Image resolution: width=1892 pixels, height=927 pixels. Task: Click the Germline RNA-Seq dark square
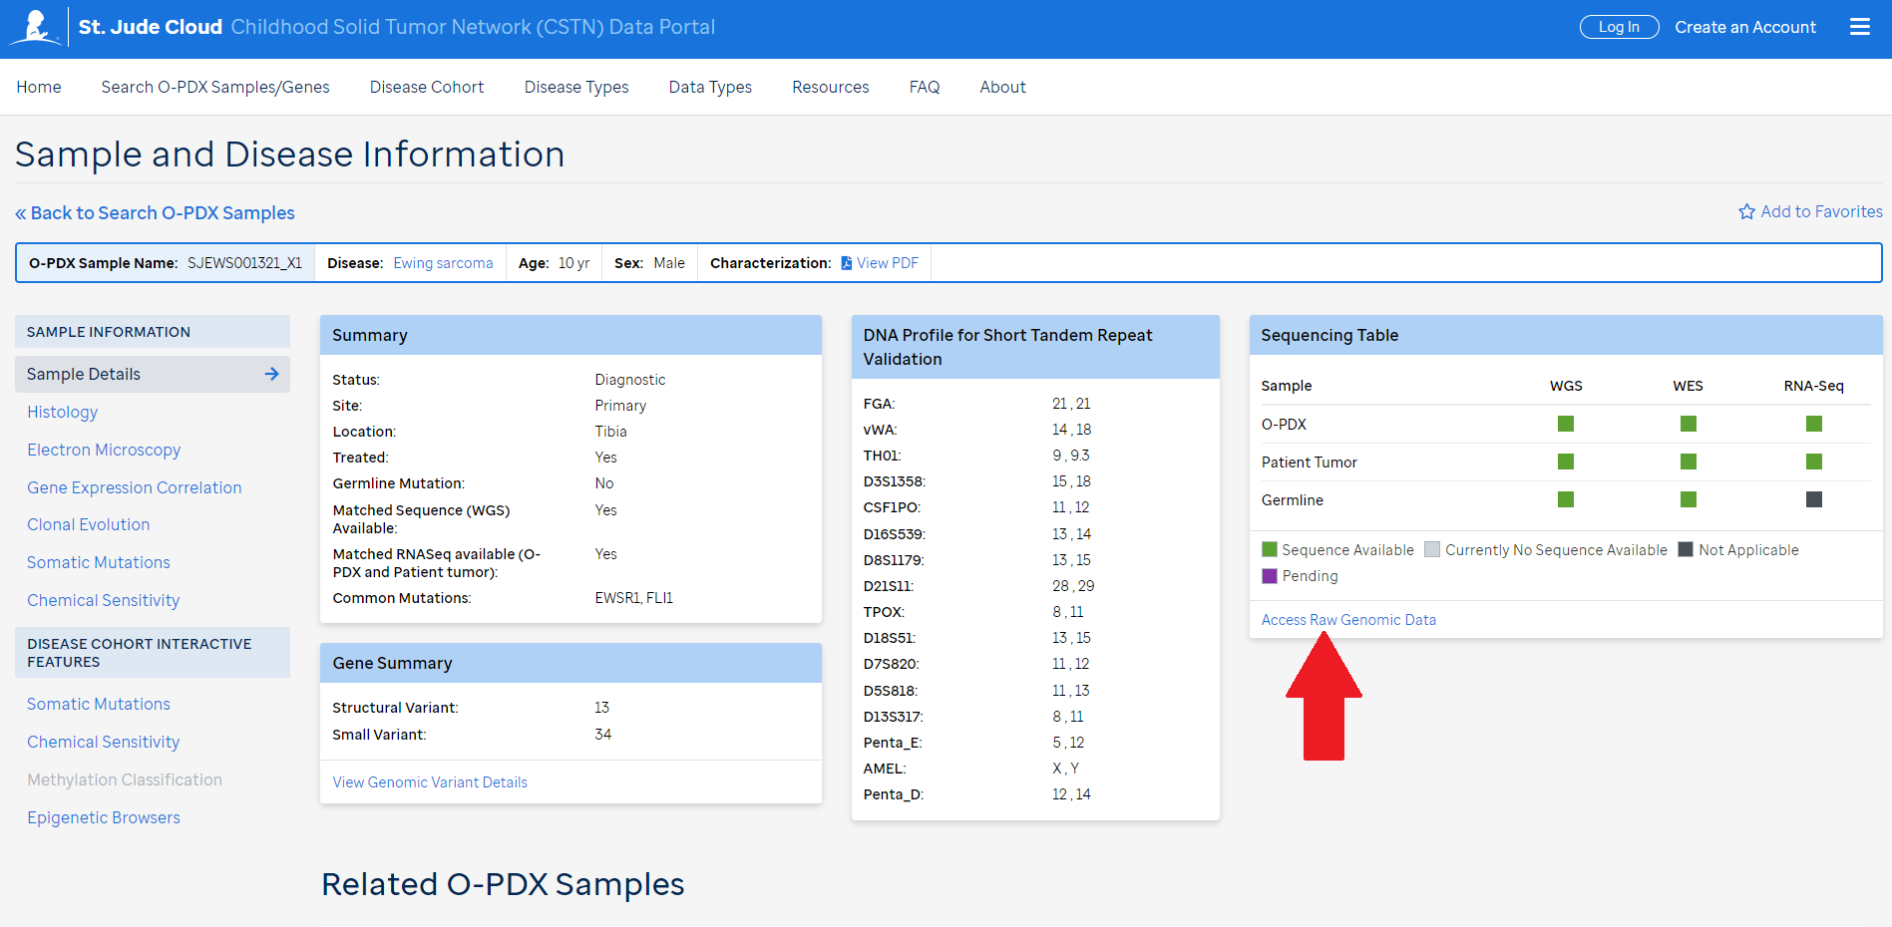tap(1814, 499)
